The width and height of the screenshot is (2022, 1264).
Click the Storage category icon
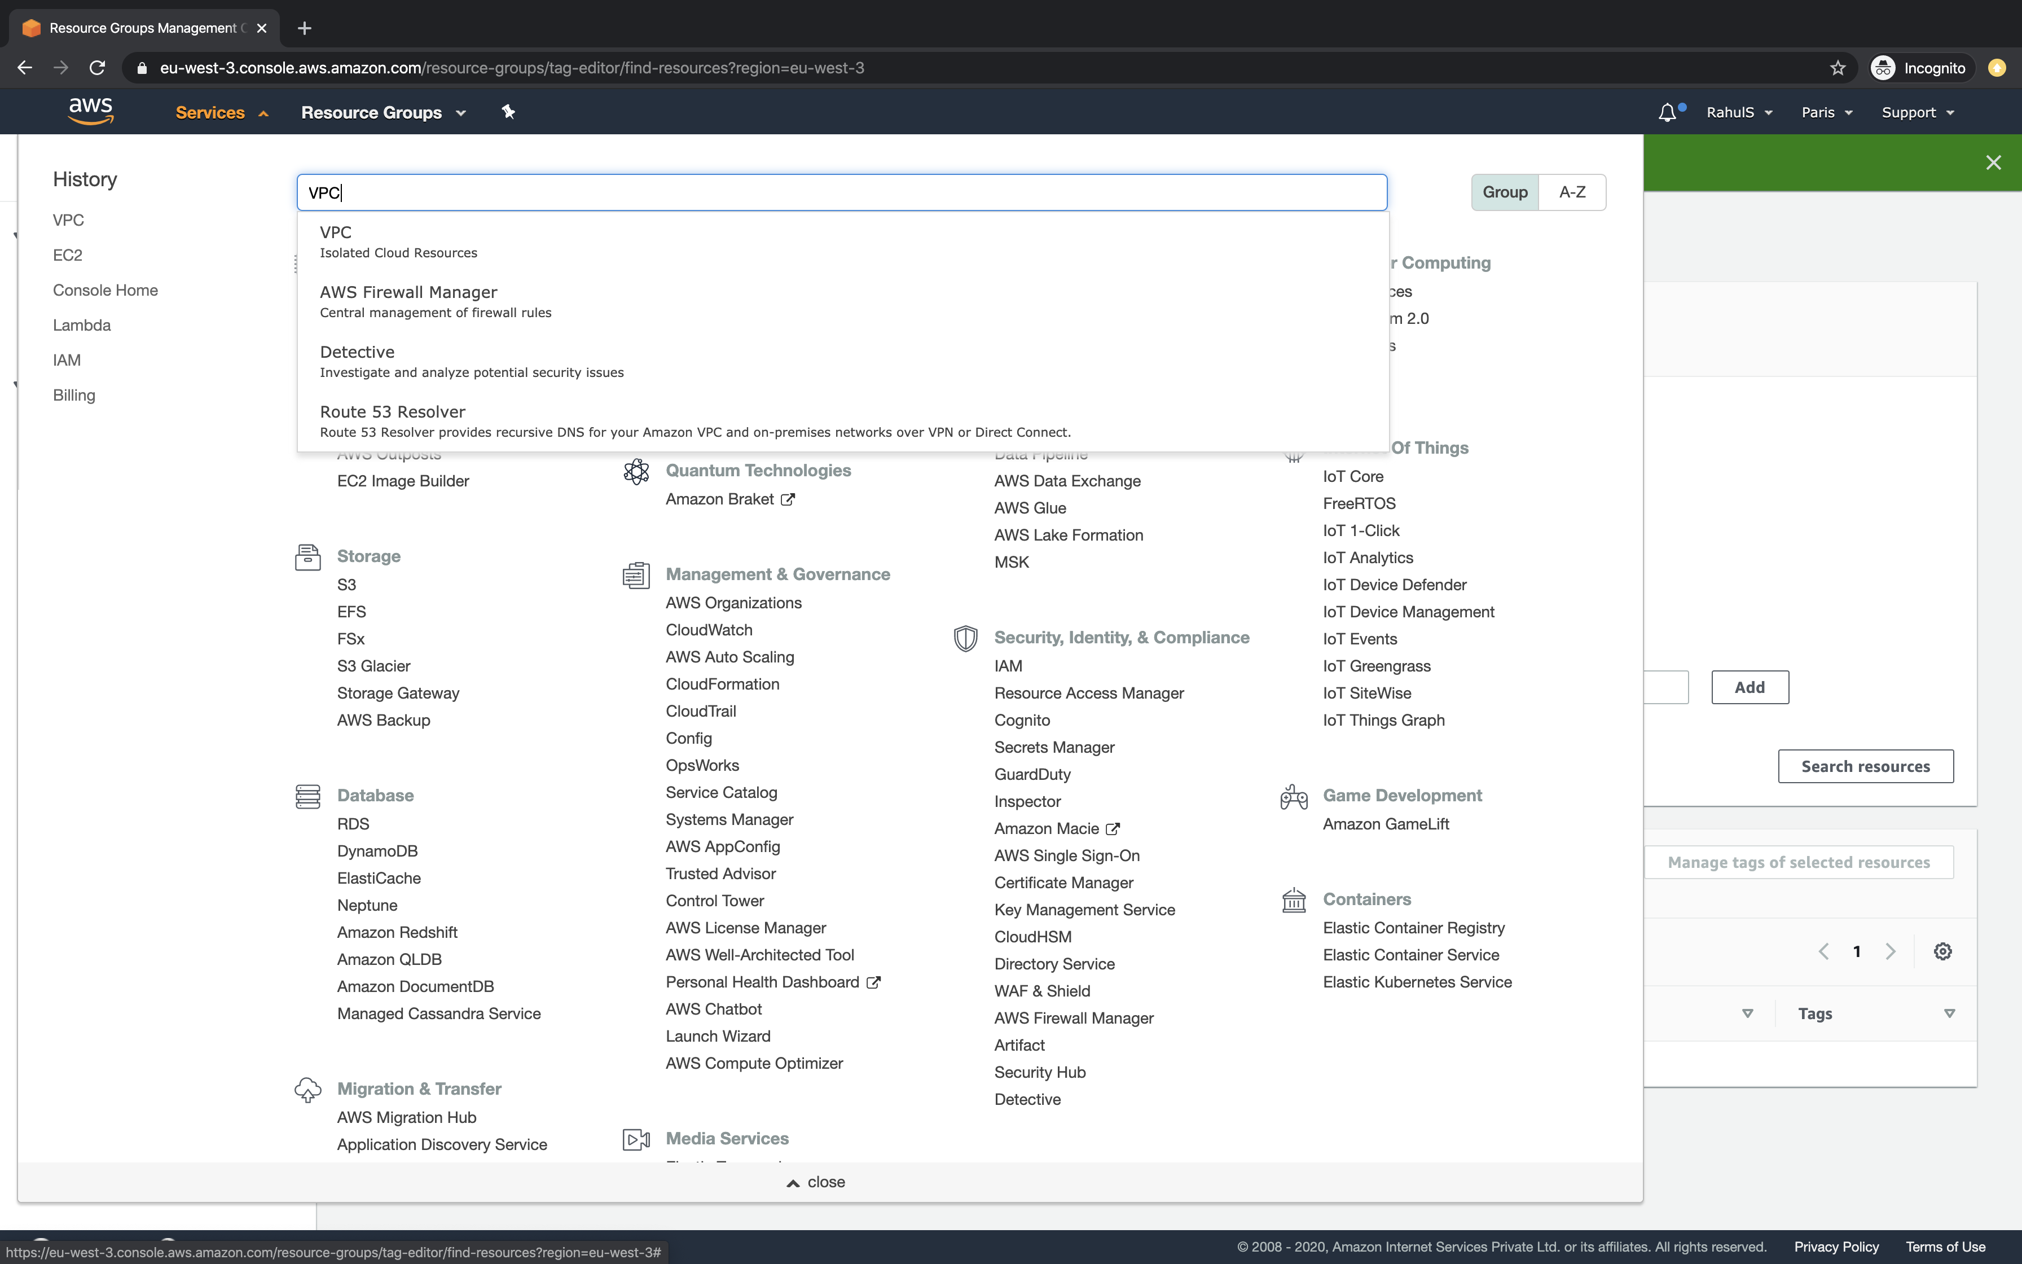pos(307,556)
